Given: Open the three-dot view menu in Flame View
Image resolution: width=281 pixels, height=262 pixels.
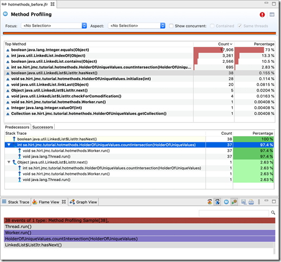Looking at the screenshot, I should tap(259, 202).
